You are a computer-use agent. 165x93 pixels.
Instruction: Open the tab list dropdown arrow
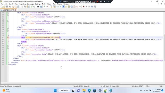(161, 4)
